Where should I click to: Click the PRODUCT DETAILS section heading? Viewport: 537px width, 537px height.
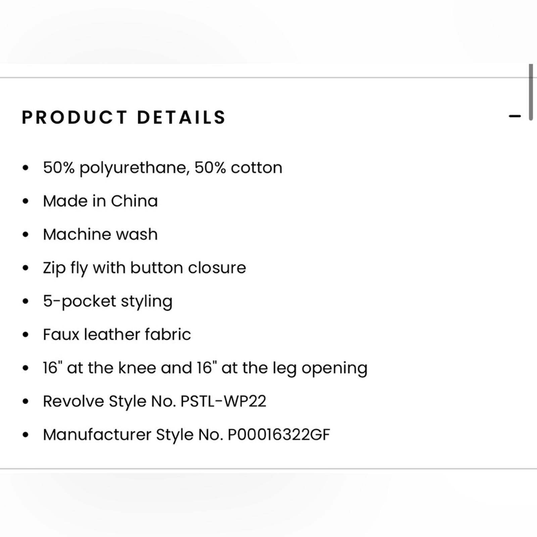click(x=124, y=117)
